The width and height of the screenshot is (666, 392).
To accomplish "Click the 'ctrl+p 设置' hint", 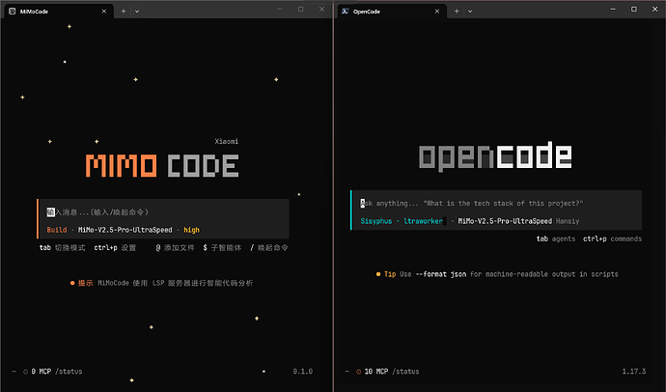I will (115, 247).
